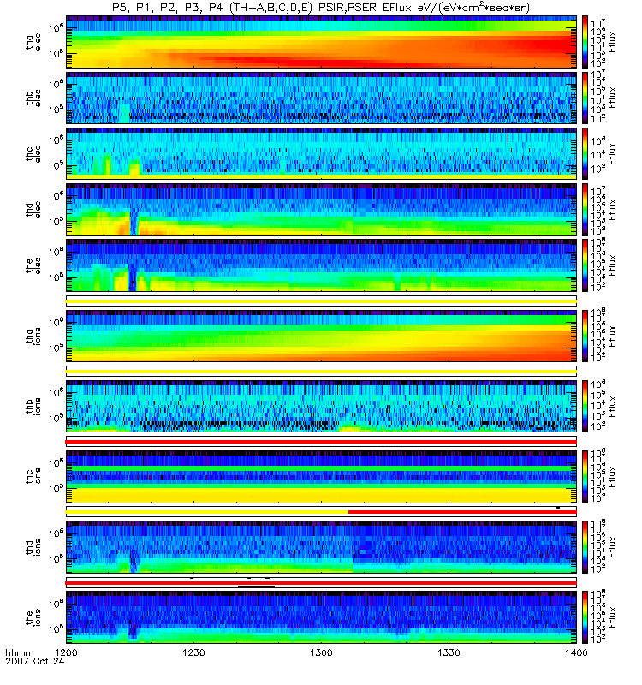
Task: Click the upper y-axis tick label of tha elec
Action: click(56, 27)
